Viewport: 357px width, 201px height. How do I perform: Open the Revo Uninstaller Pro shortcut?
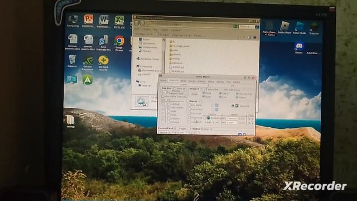(103, 43)
